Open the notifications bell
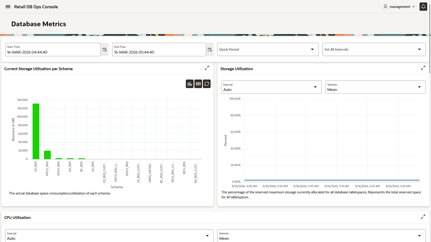431x242 pixels. (423, 7)
